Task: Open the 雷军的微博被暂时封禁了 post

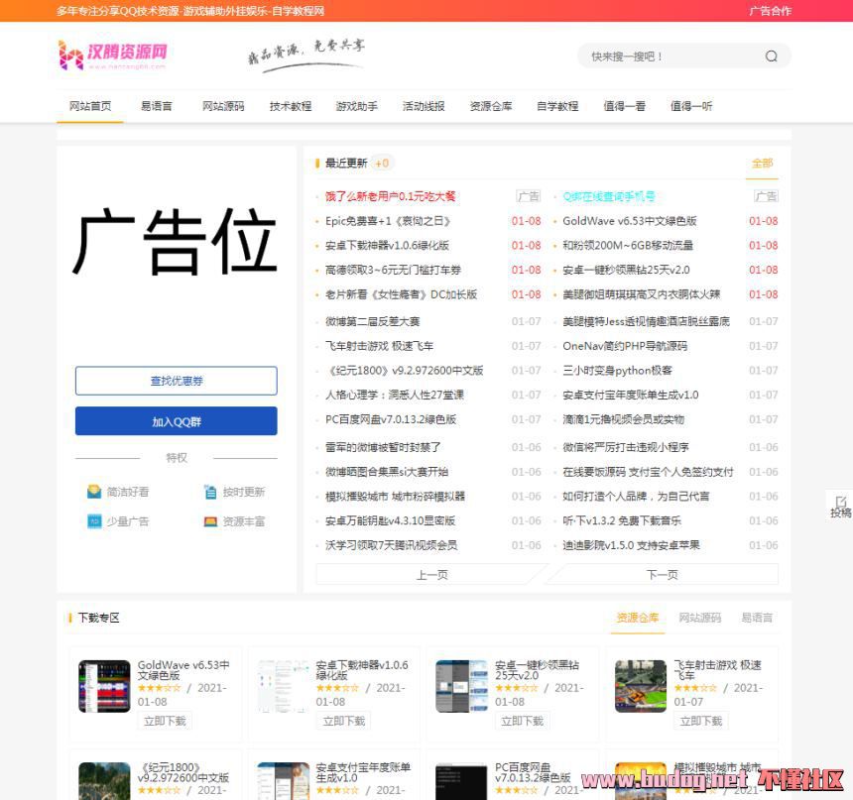Action: [x=383, y=447]
